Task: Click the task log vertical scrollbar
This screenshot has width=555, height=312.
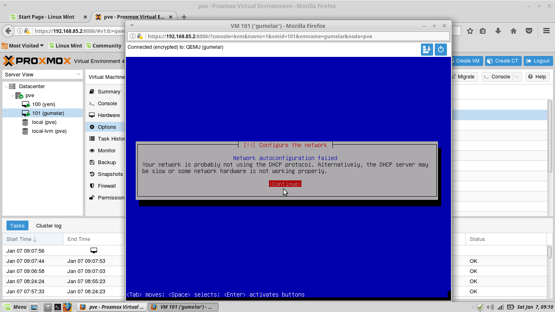Action: [x=549, y=252]
